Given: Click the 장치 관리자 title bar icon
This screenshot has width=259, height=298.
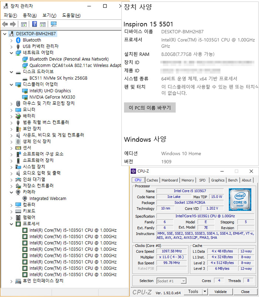Looking at the screenshot, I should pyautogui.click(x=6, y=6).
